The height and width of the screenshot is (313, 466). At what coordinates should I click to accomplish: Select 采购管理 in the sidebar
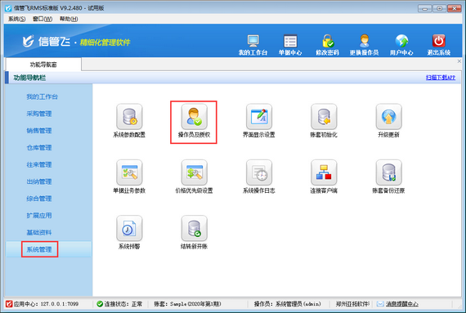pos(39,114)
